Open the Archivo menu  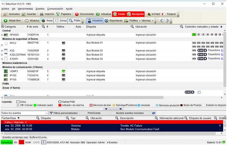tap(5, 9)
